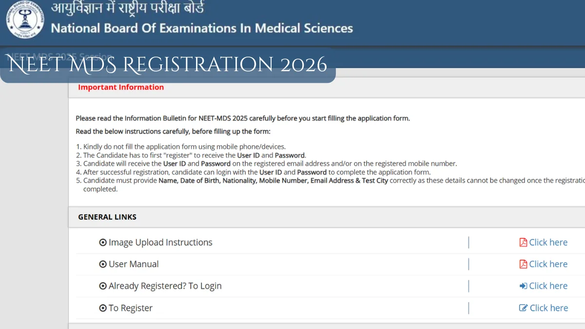Click the login Click here link
The height and width of the screenshot is (329, 585).
[x=548, y=286]
